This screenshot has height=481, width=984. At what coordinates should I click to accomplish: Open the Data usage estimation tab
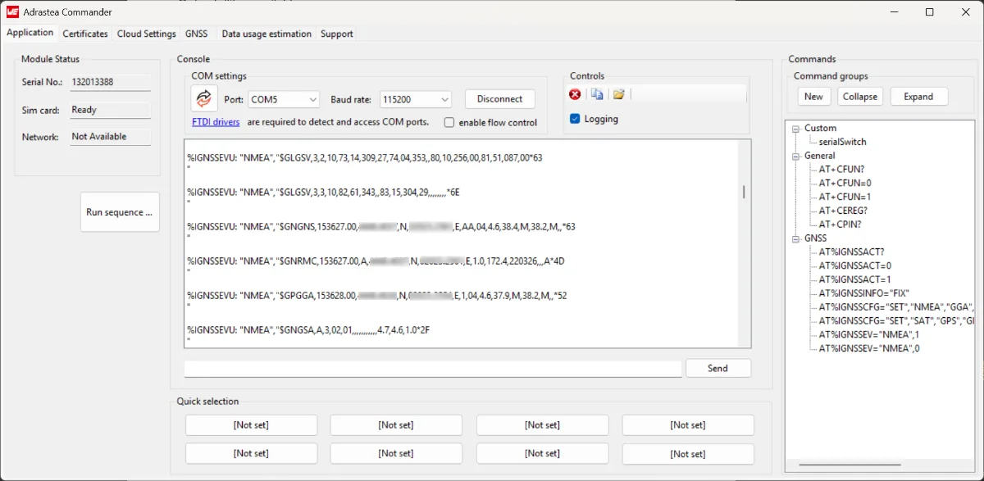tap(266, 34)
